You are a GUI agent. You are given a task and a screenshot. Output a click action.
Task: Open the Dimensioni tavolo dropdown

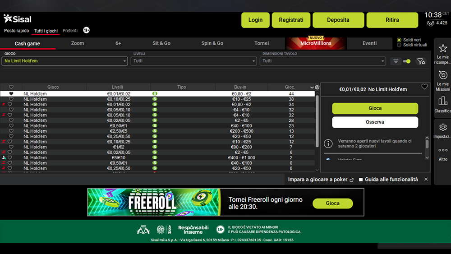323,61
